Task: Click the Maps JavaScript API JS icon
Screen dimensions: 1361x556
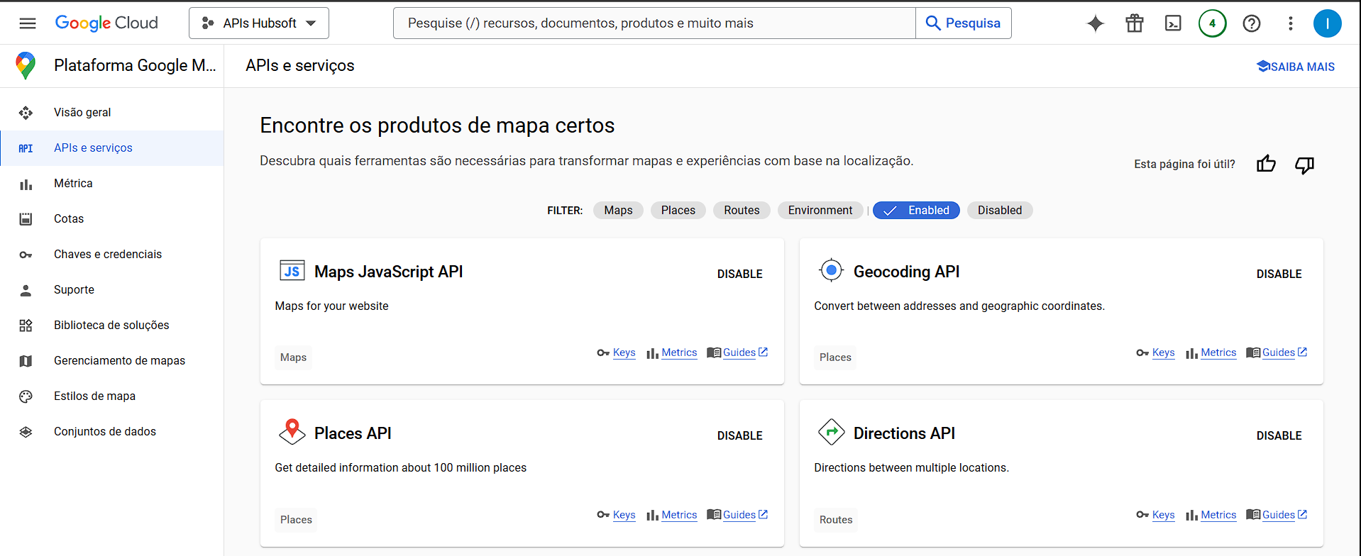Action: pos(292,271)
